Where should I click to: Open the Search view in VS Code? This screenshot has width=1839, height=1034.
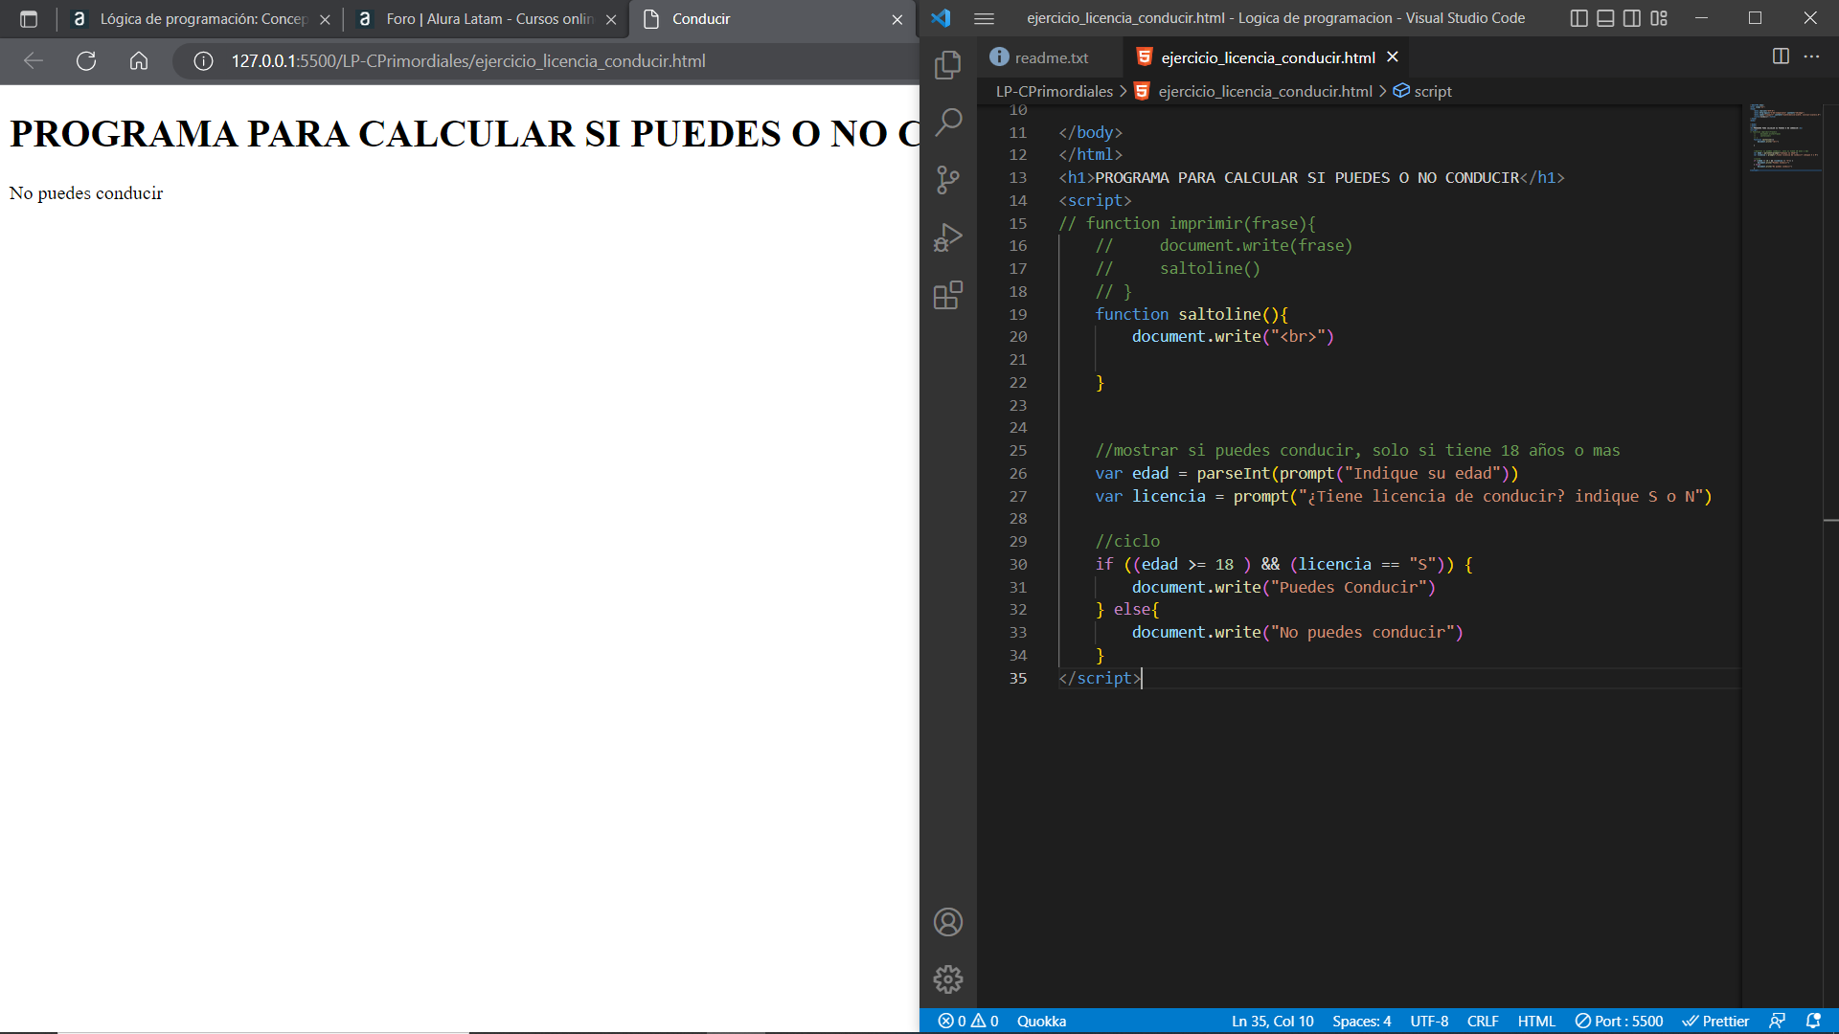948,122
